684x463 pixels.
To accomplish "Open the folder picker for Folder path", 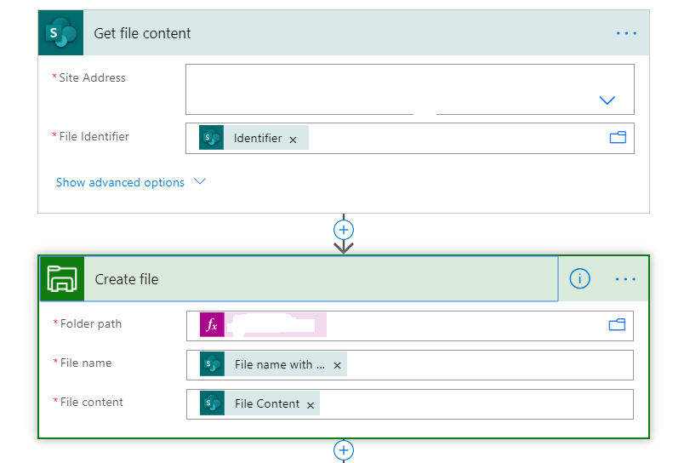I will pyautogui.click(x=617, y=324).
